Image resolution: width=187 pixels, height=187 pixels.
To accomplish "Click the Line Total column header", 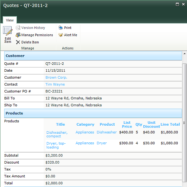I will coord(170,124).
